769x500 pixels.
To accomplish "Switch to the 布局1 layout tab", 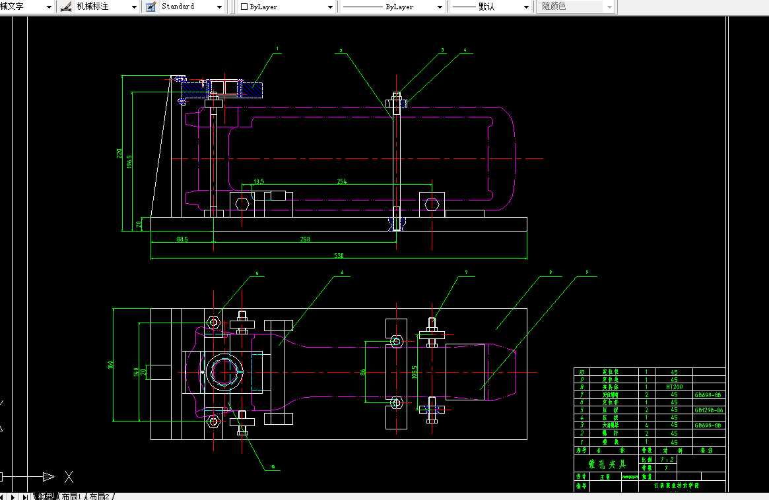I will point(71,497).
